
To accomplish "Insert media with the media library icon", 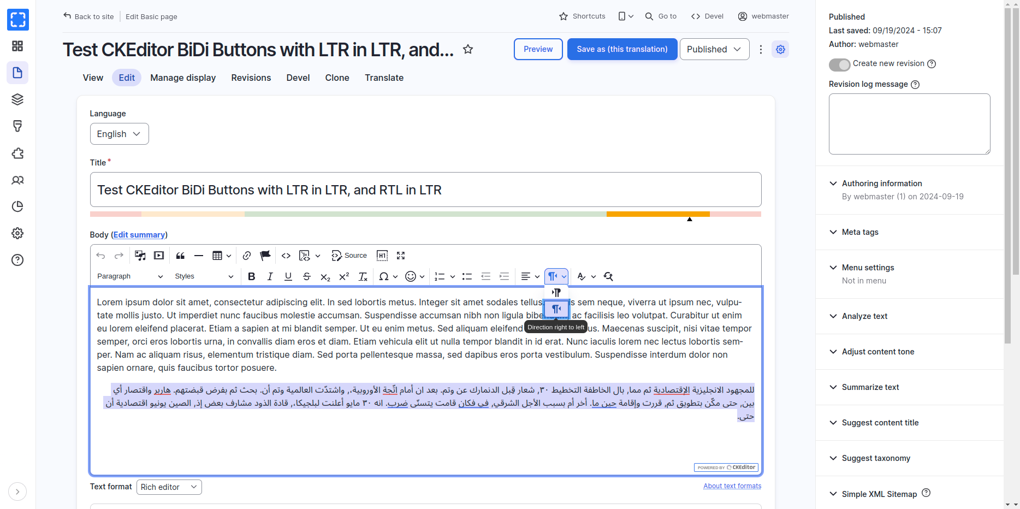I will click(x=140, y=256).
